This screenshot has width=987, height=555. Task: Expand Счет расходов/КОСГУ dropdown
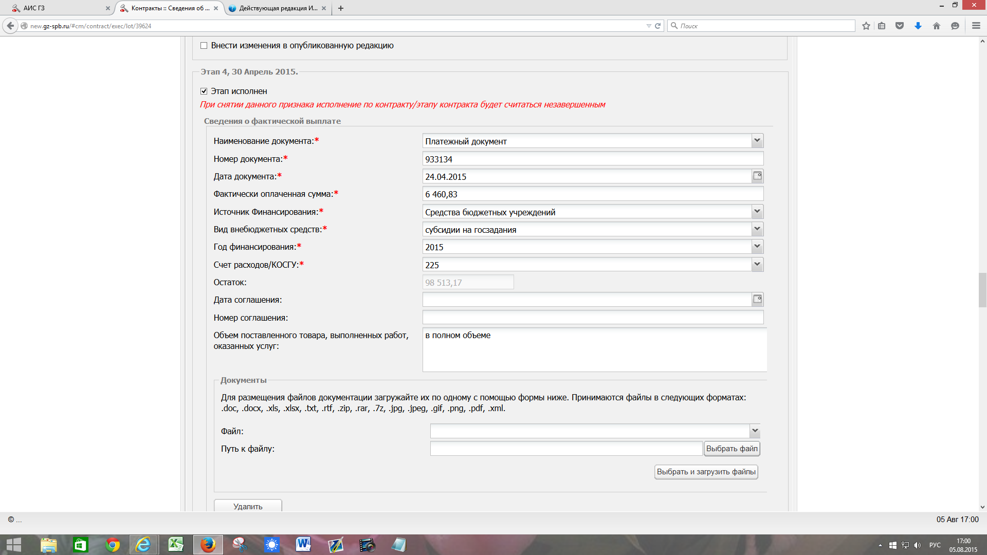757,265
